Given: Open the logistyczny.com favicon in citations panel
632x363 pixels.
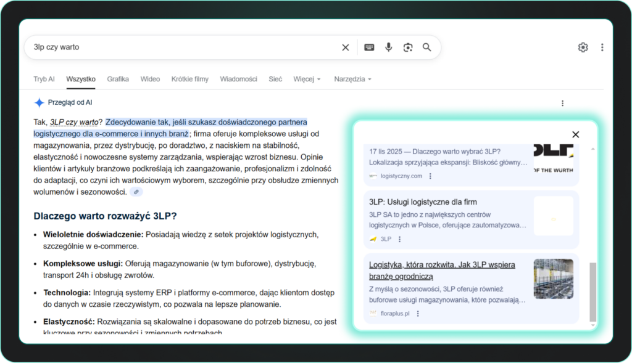Looking at the screenshot, I should pos(375,176).
